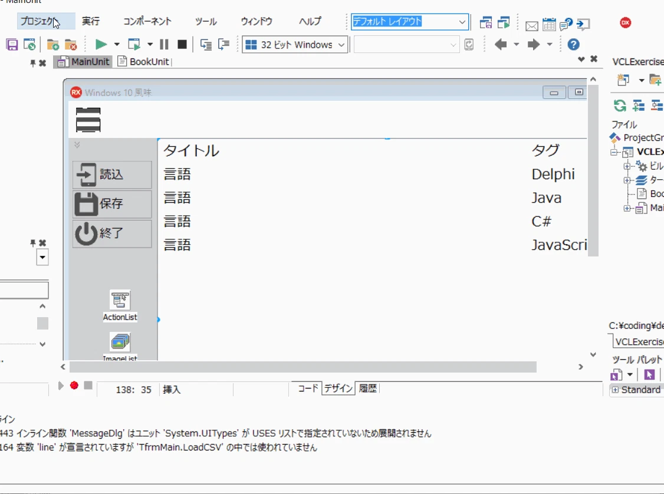This screenshot has width=664, height=494.
Task: Click the 保存 button on the form
Action: (112, 203)
